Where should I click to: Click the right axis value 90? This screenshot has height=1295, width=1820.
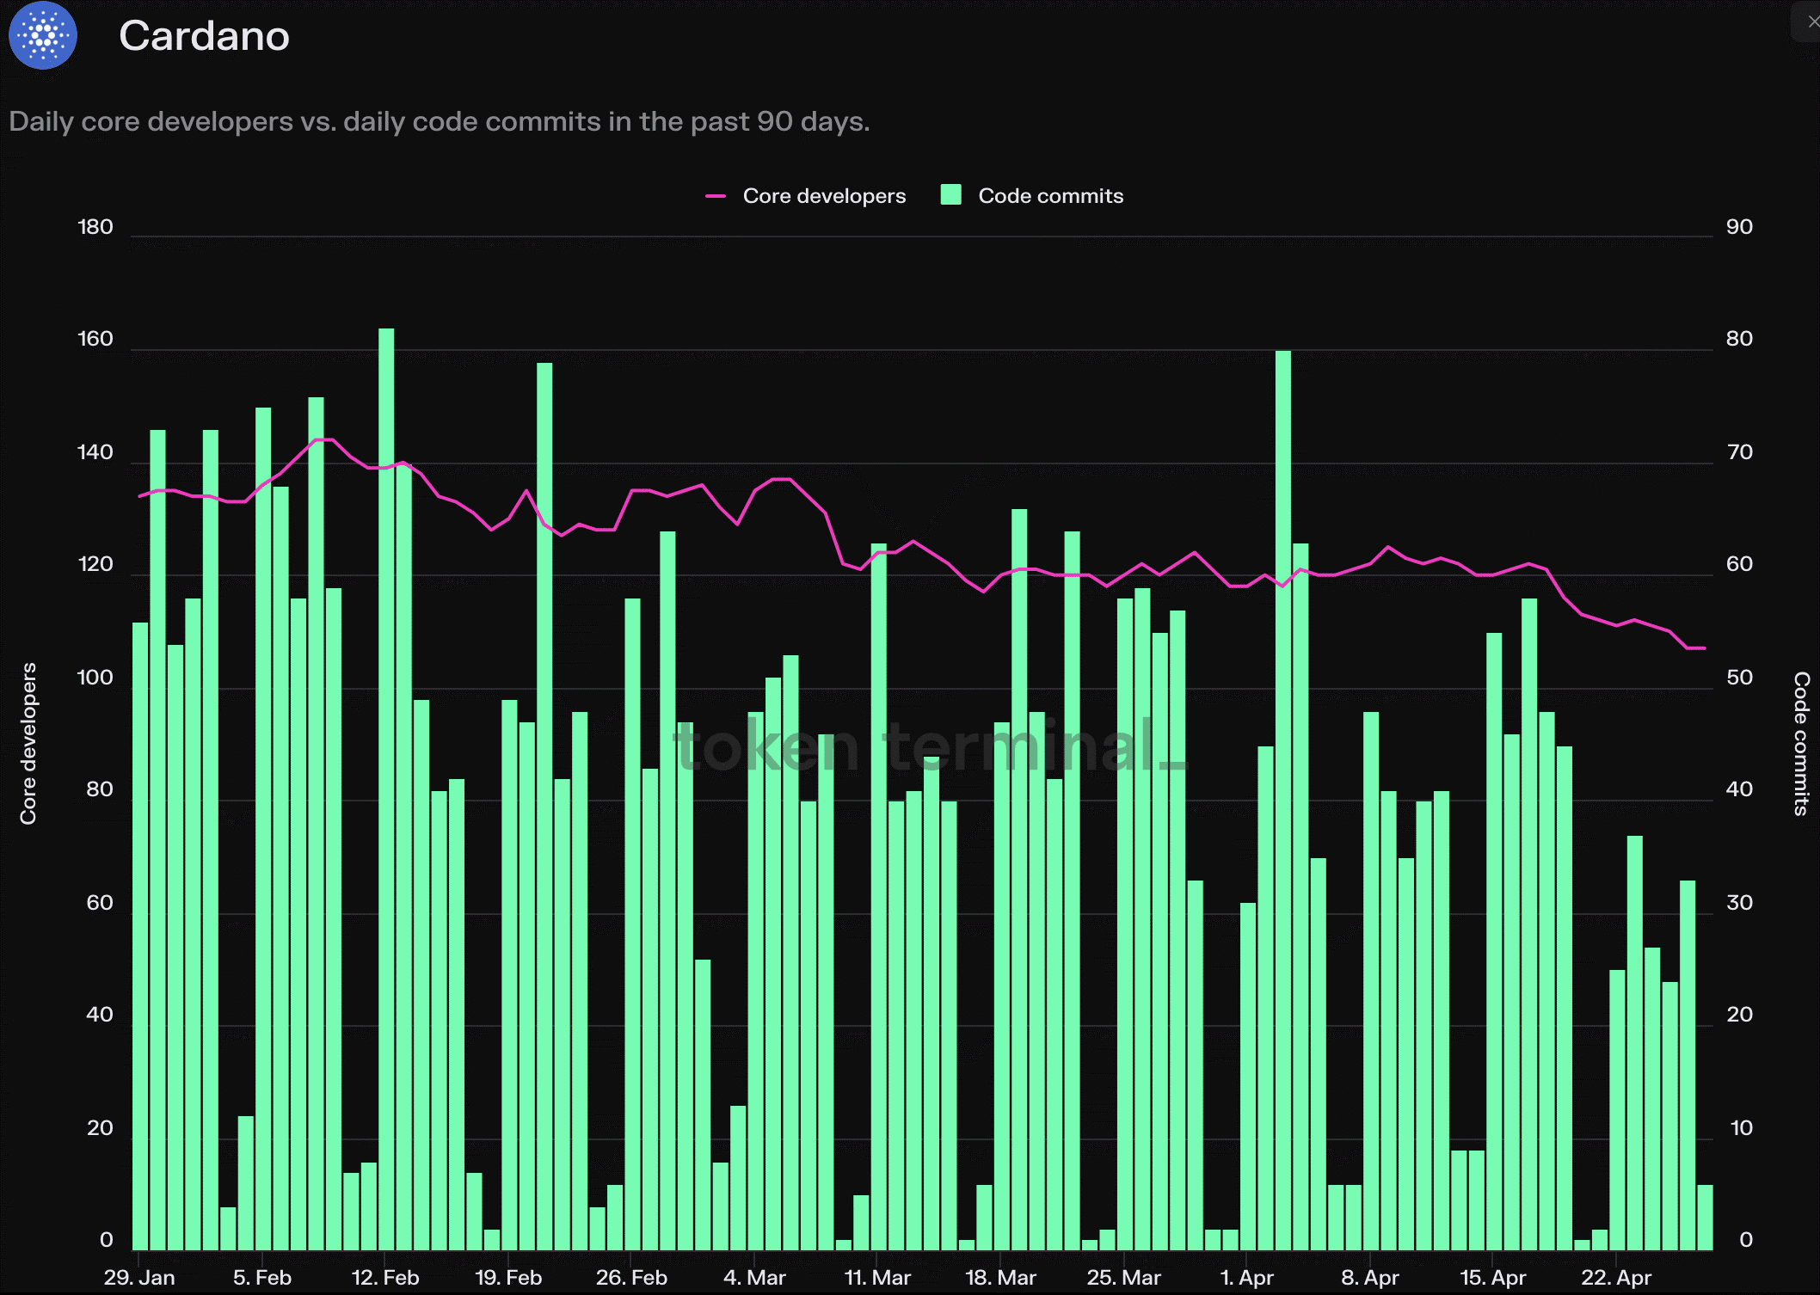(1739, 227)
